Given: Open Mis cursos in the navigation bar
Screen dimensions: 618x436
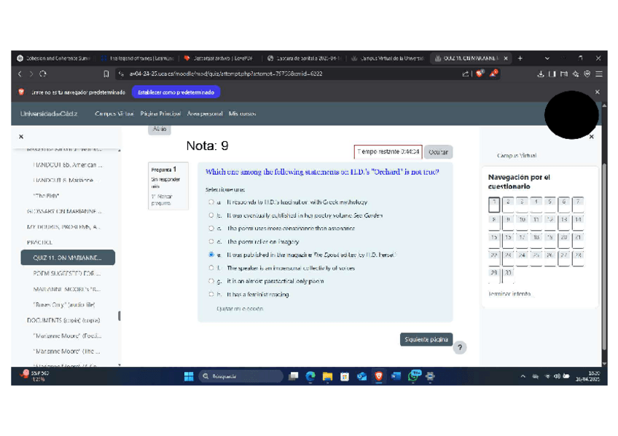Looking at the screenshot, I should click(x=243, y=114).
